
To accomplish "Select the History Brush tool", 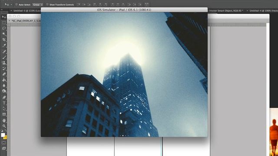I will (x=4, y=68).
